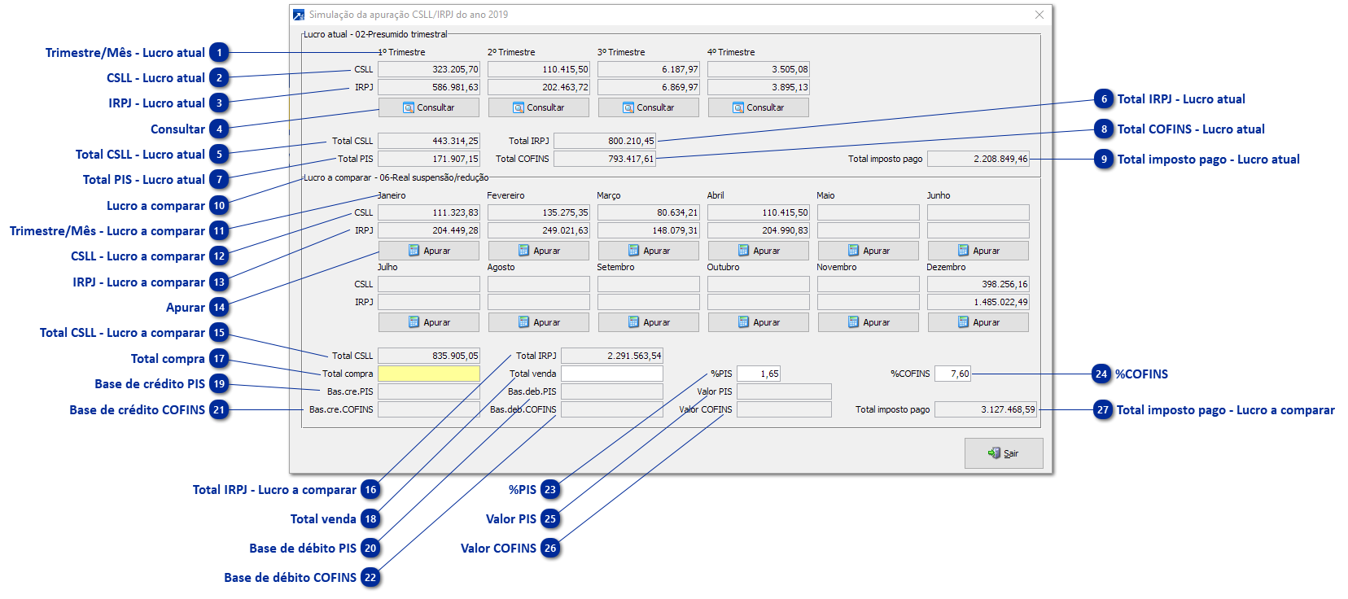Click the %PIS percentage field

tap(759, 374)
